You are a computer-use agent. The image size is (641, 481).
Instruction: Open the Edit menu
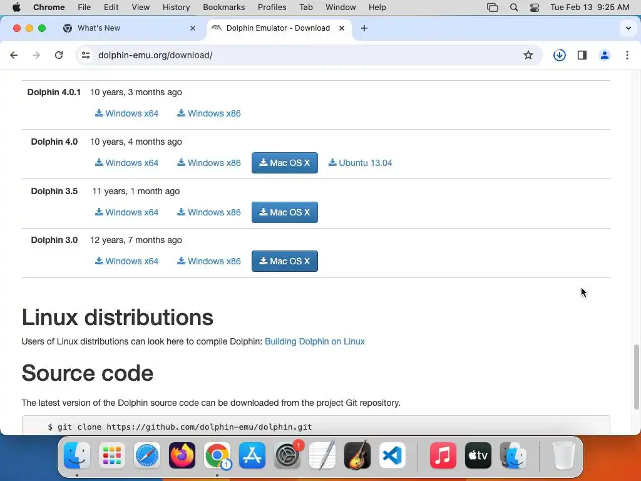point(111,8)
